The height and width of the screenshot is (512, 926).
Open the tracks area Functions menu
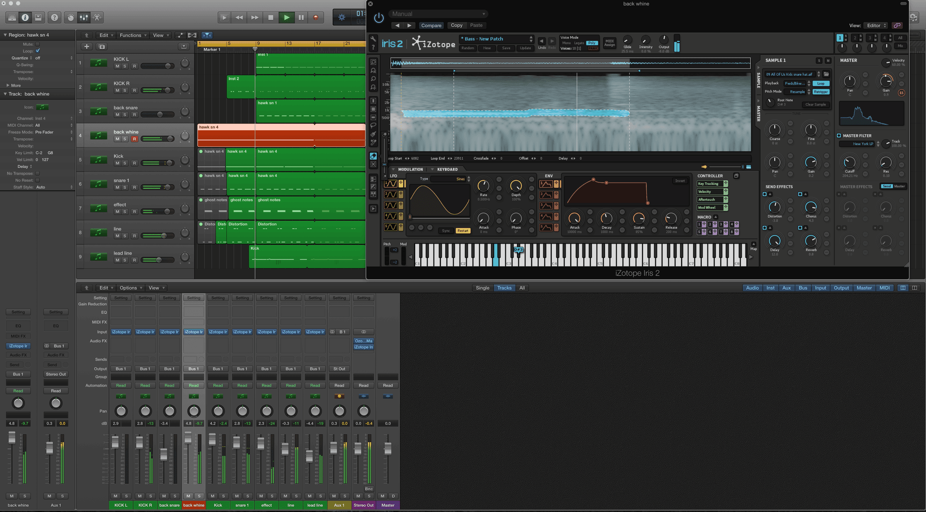(133, 35)
